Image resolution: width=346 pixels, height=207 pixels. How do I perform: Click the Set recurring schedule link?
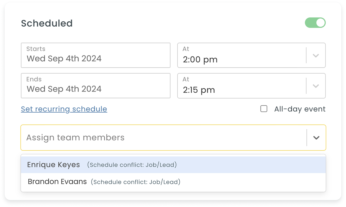coord(64,109)
